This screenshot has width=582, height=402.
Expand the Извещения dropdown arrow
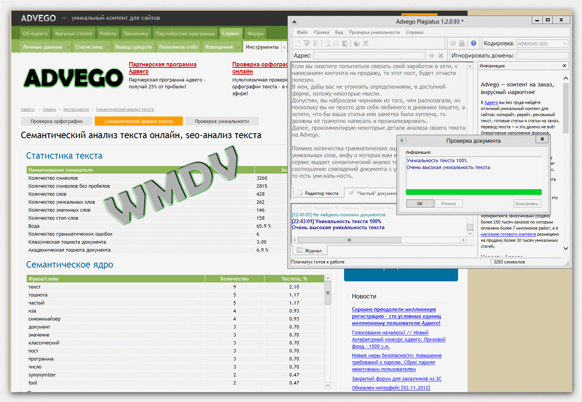[x=238, y=47]
